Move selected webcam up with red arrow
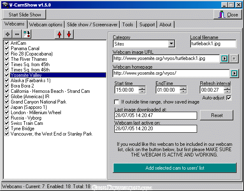 point(59,35)
